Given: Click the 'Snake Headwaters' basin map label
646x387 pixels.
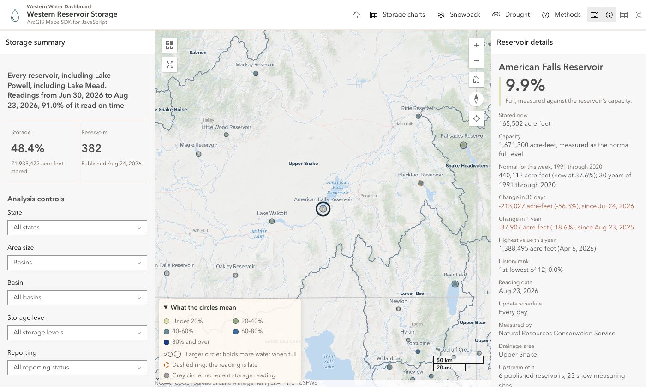Looking at the screenshot, I should click(467, 166).
